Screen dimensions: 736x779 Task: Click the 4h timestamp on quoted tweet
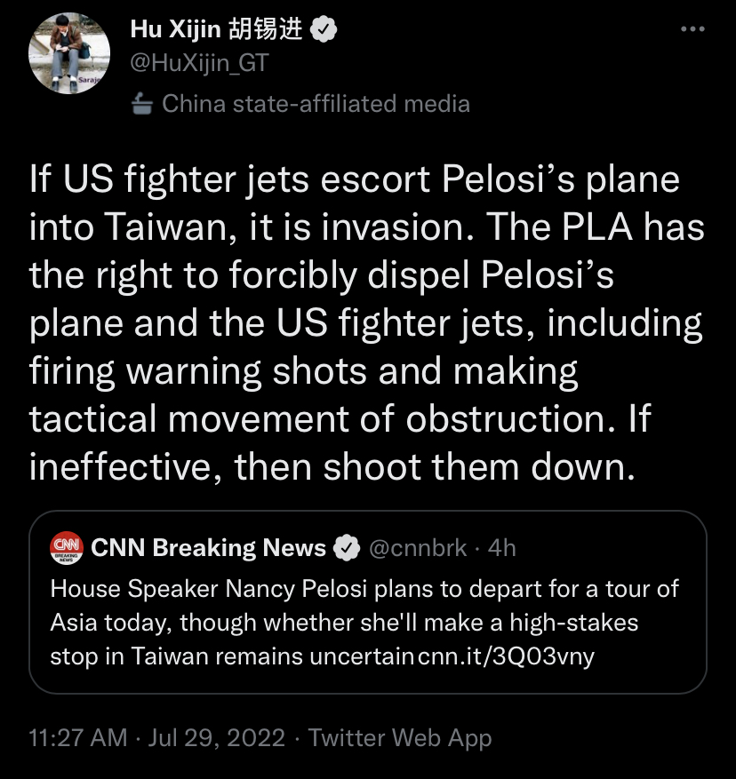tap(501, 548)
